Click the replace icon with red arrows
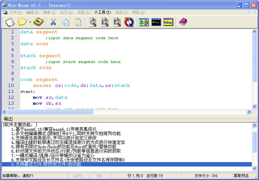Screen dimensions: 259x180 coord(129,22)
